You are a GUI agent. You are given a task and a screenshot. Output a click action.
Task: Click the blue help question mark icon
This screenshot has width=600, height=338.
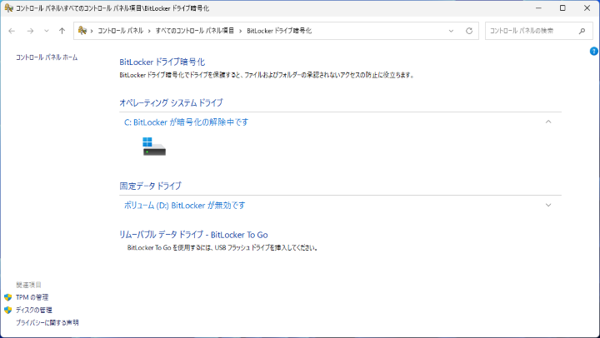tap(594, 52)
